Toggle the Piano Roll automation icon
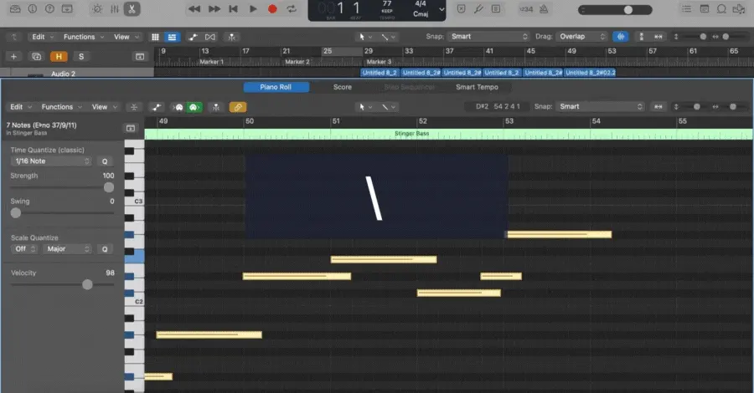This screenshot has width=754, height=393. 157,107
